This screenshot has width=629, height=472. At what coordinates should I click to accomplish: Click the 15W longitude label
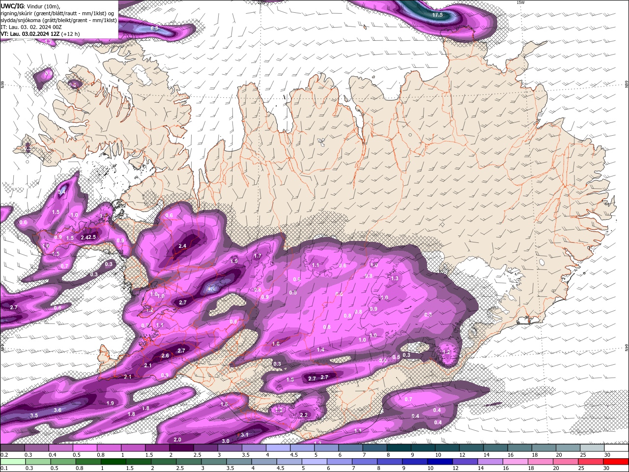coord(520,2)
